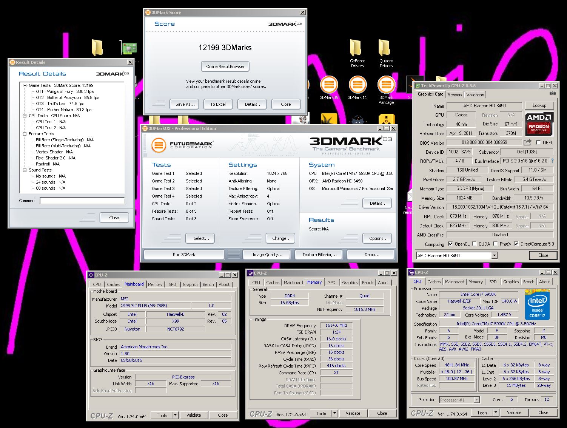This screenshot has height=428, width=567.
Task: Click Save As in 3DMark Score window
Action: (185, 104)
